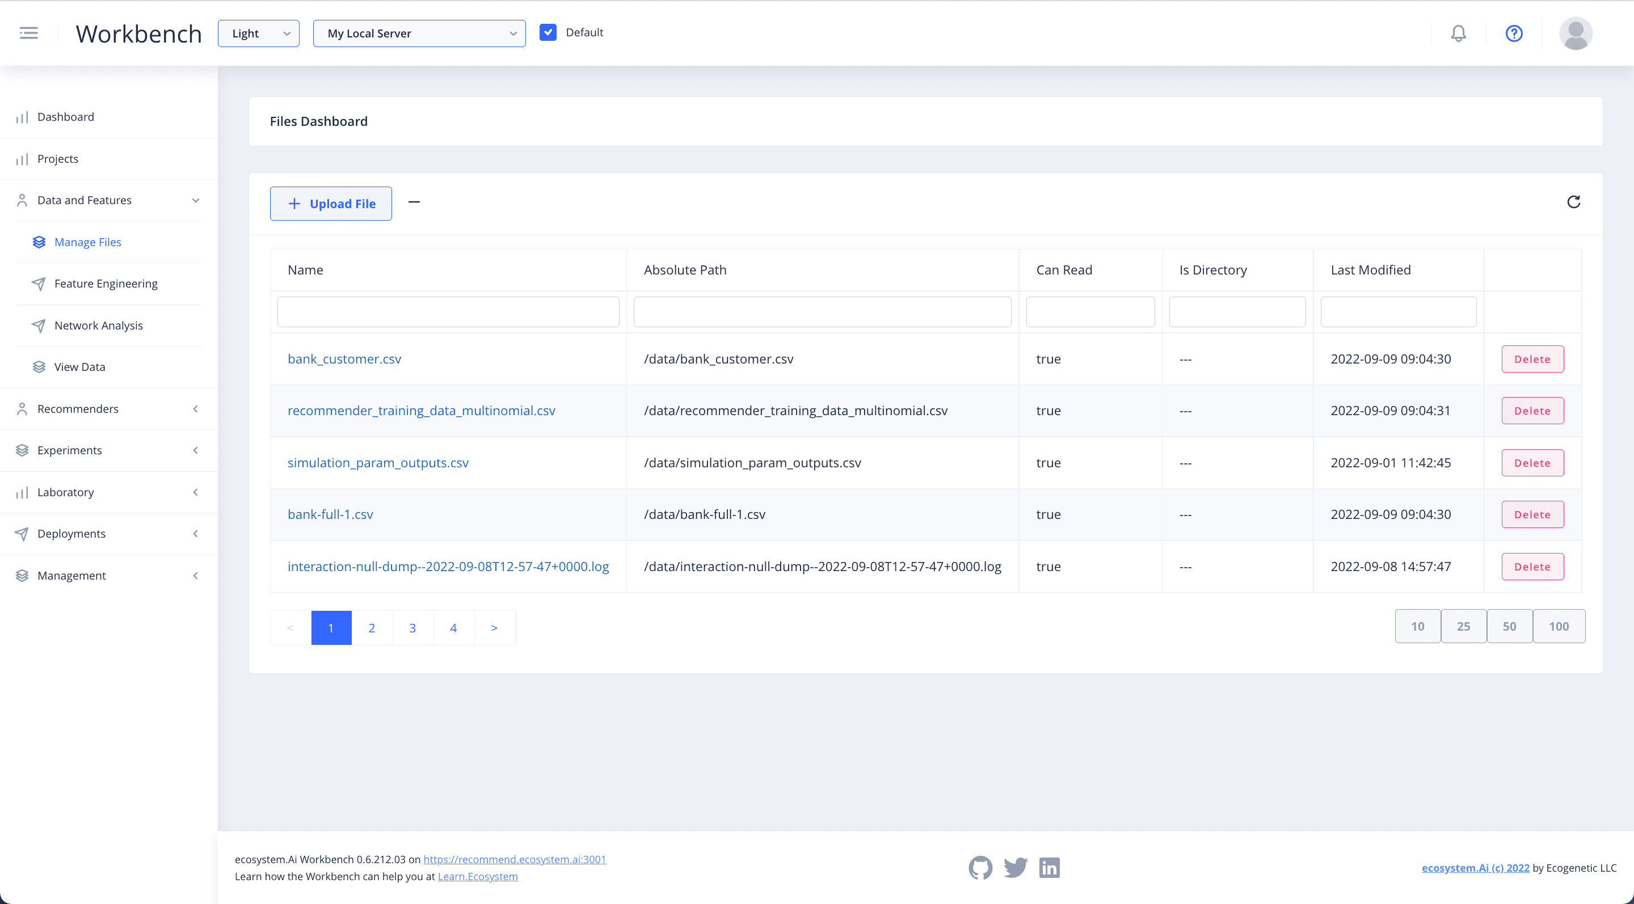1634x904 pixels.
Task: Open the Projects sidebar entry
Action: (x=58, y=158)
